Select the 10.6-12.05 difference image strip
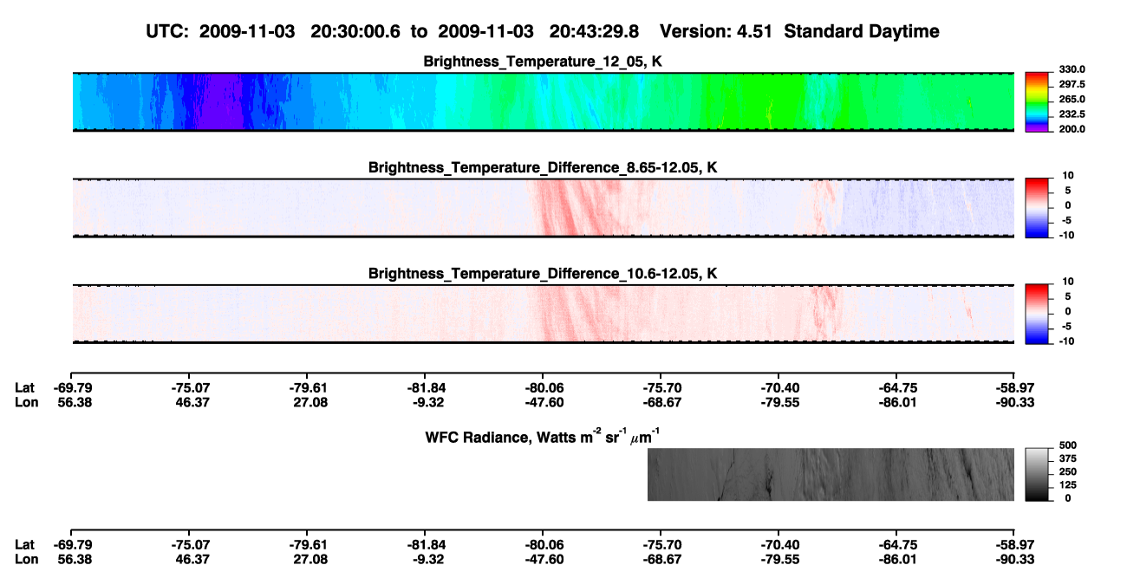 pos(543,314)
